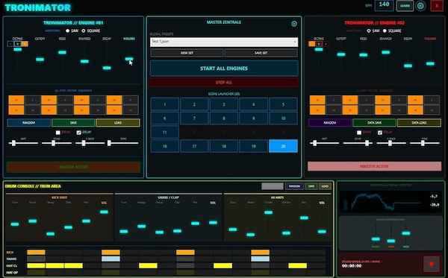Toggle MASTER ACTIVE in Engine #01
Viewport: 448px width, 278px height.
click(73, 167)
